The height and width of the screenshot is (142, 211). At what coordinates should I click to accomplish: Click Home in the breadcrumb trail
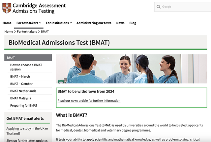(x=9, y=31)
